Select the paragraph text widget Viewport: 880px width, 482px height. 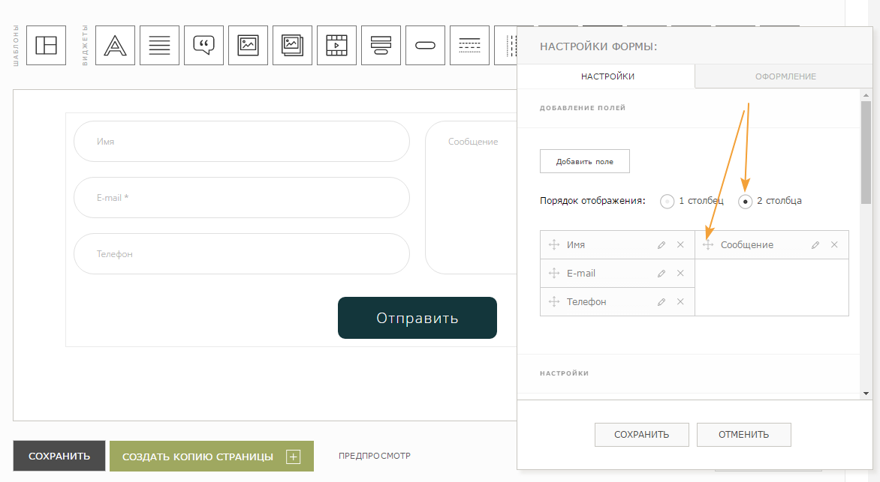tap(159, 46)
